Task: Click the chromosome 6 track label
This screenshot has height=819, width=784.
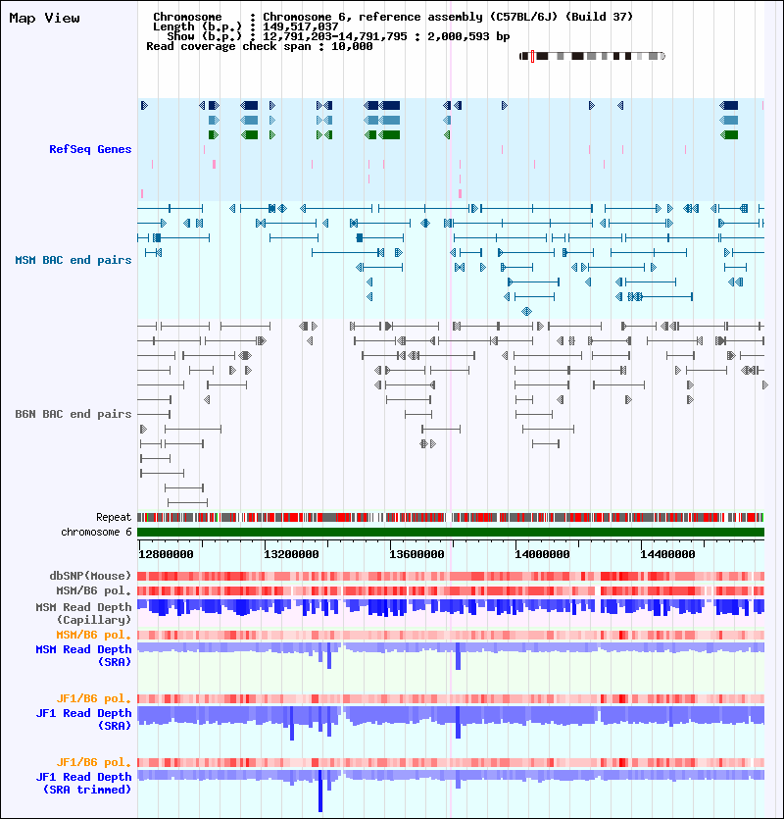Action: [x=97, y=532]
